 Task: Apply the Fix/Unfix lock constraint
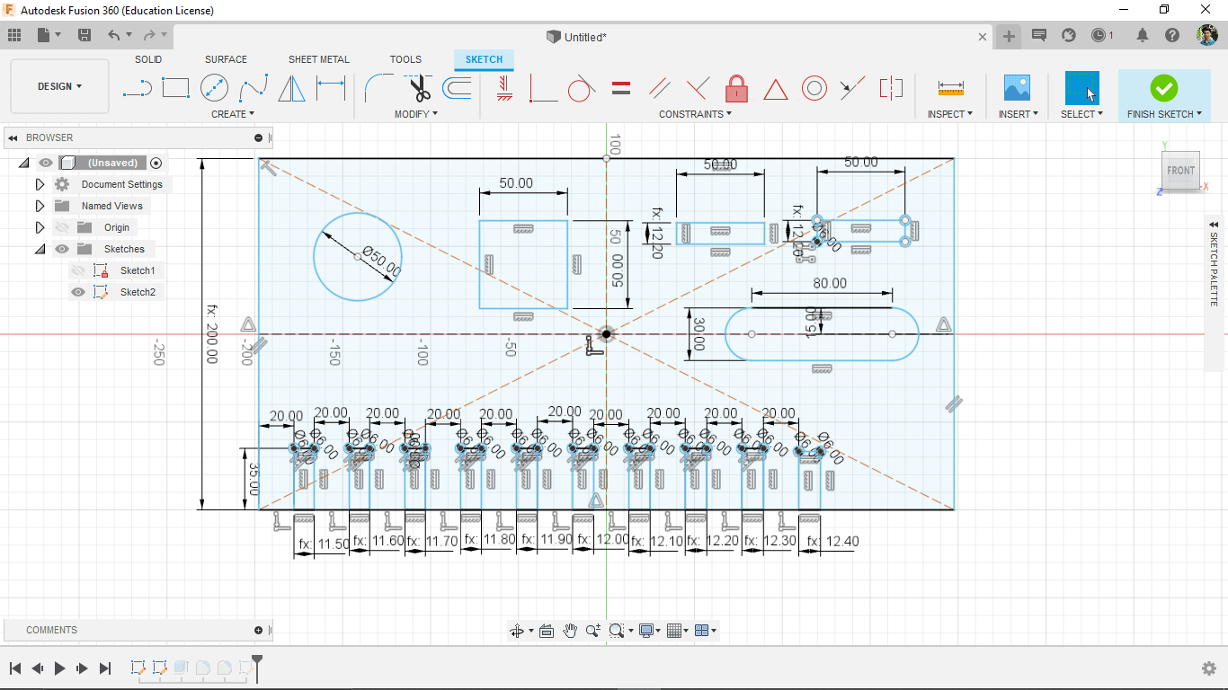click(736, 88)
